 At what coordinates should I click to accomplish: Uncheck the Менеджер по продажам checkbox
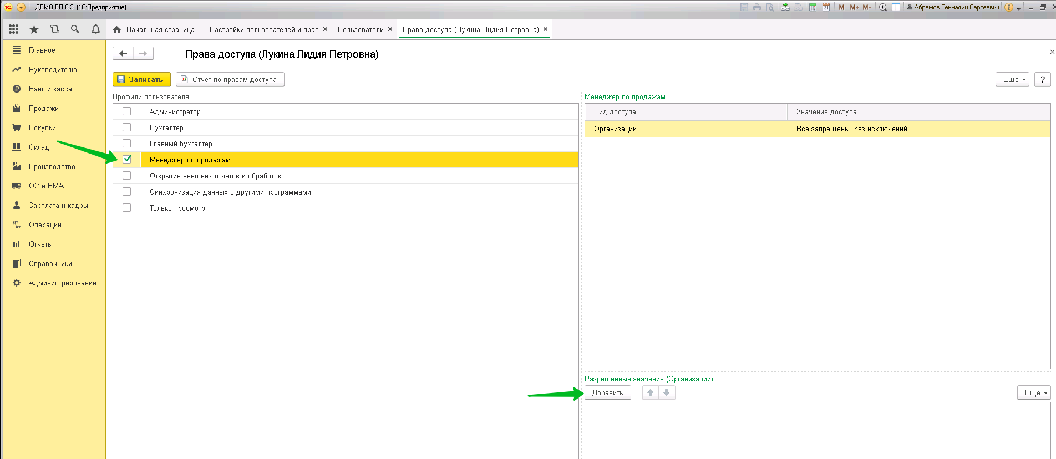[127, 160]
